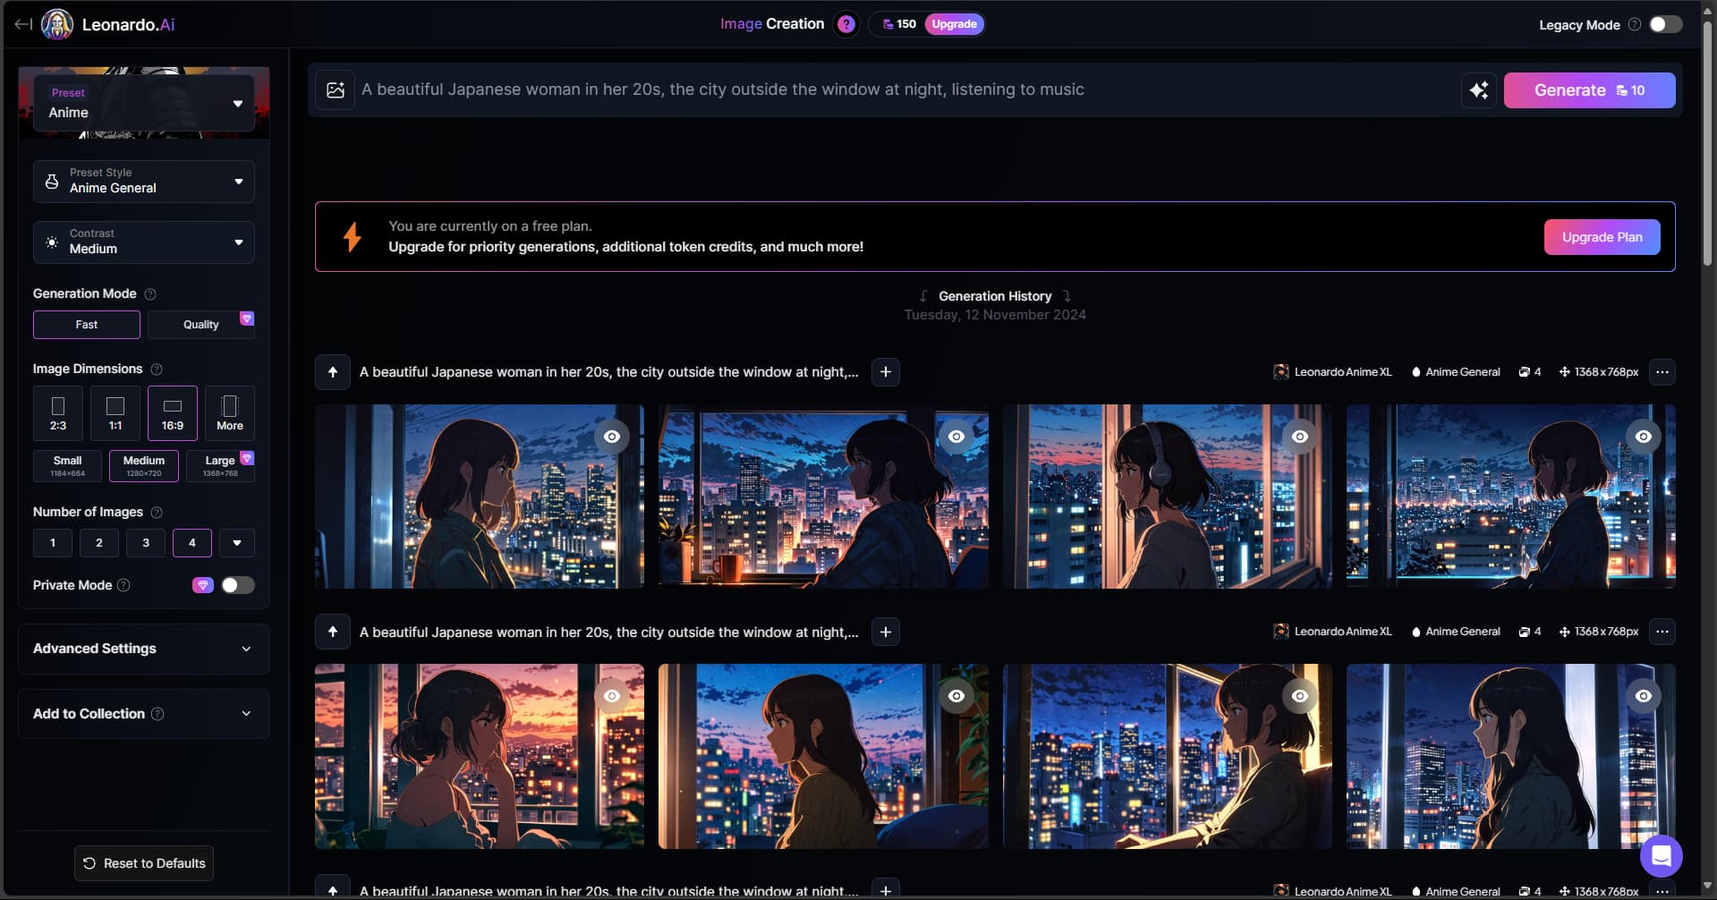The height and width of the screenshot is (900, 1717).
Task: Click up-arrow reuse prompt icon on second generation
Action: (333, 632)
